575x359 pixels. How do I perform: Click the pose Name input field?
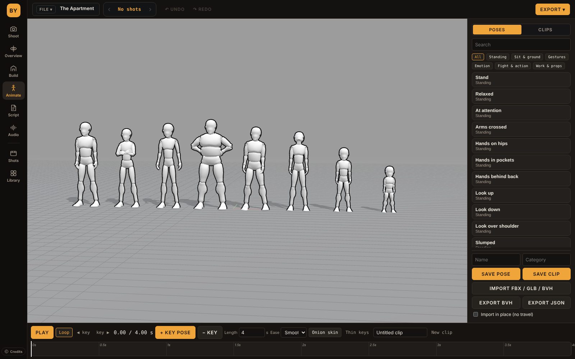click(496, 260)
